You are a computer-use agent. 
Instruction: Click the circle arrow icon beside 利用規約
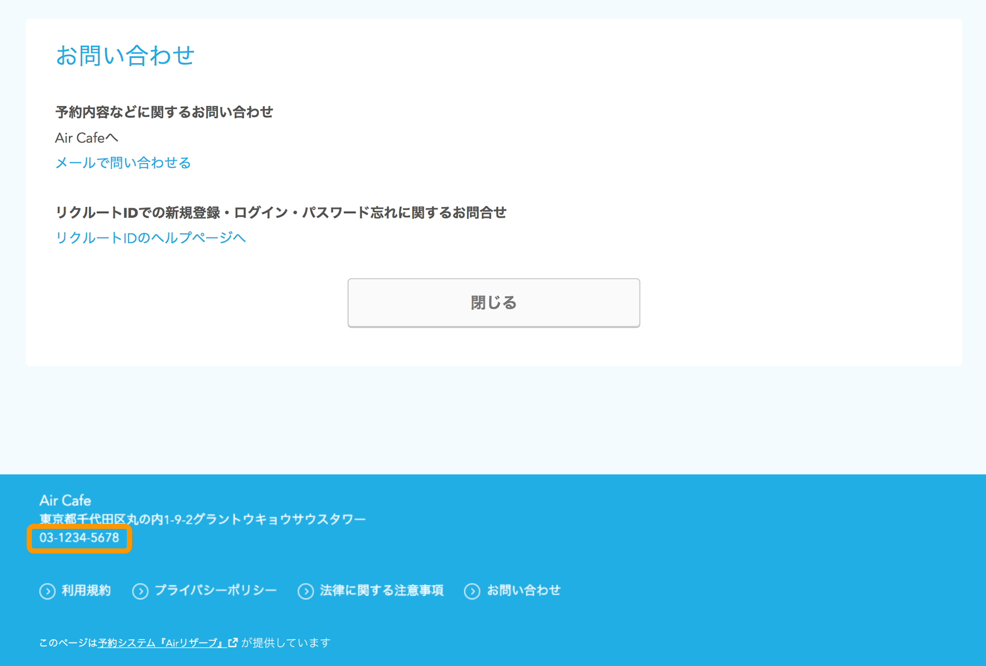47,591
